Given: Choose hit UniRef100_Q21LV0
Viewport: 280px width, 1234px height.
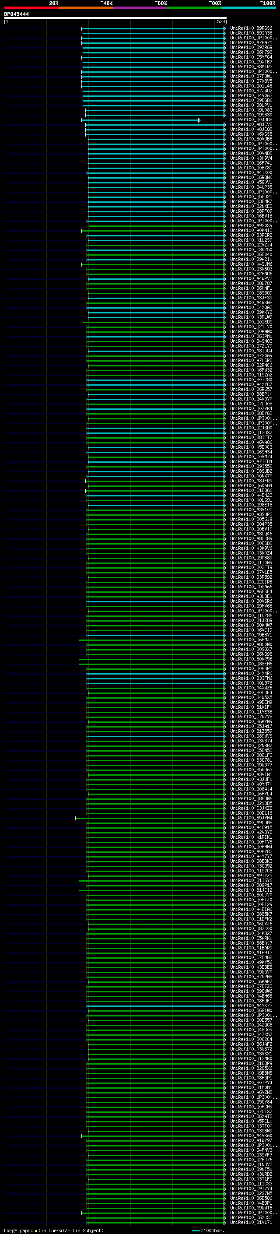Looking at the screenshot, I should [251, 327].
